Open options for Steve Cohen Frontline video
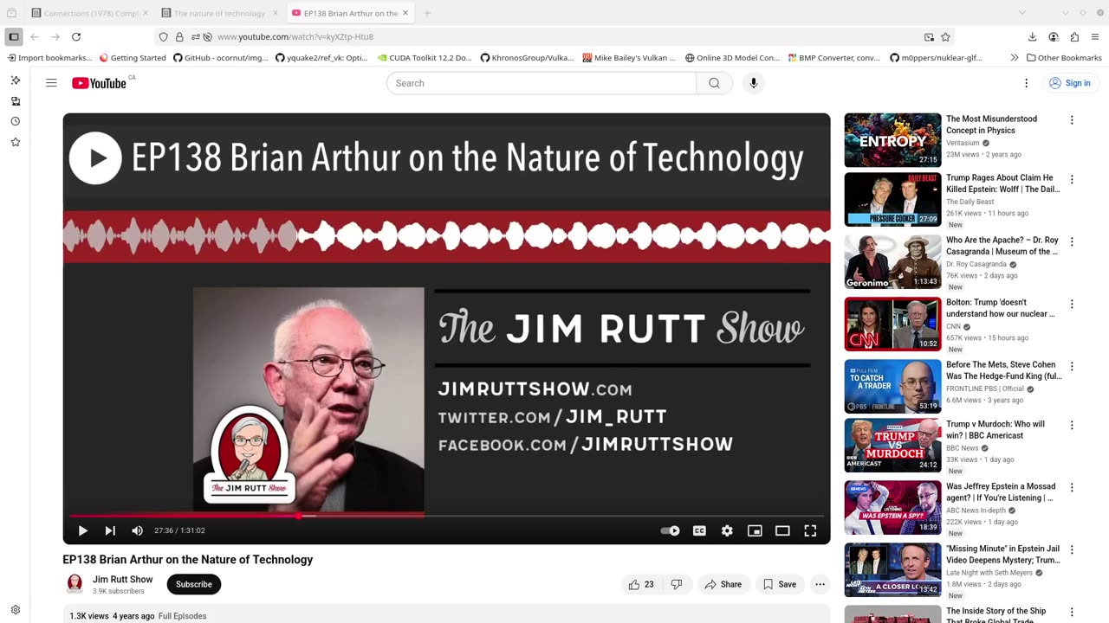 [1072, 366]
